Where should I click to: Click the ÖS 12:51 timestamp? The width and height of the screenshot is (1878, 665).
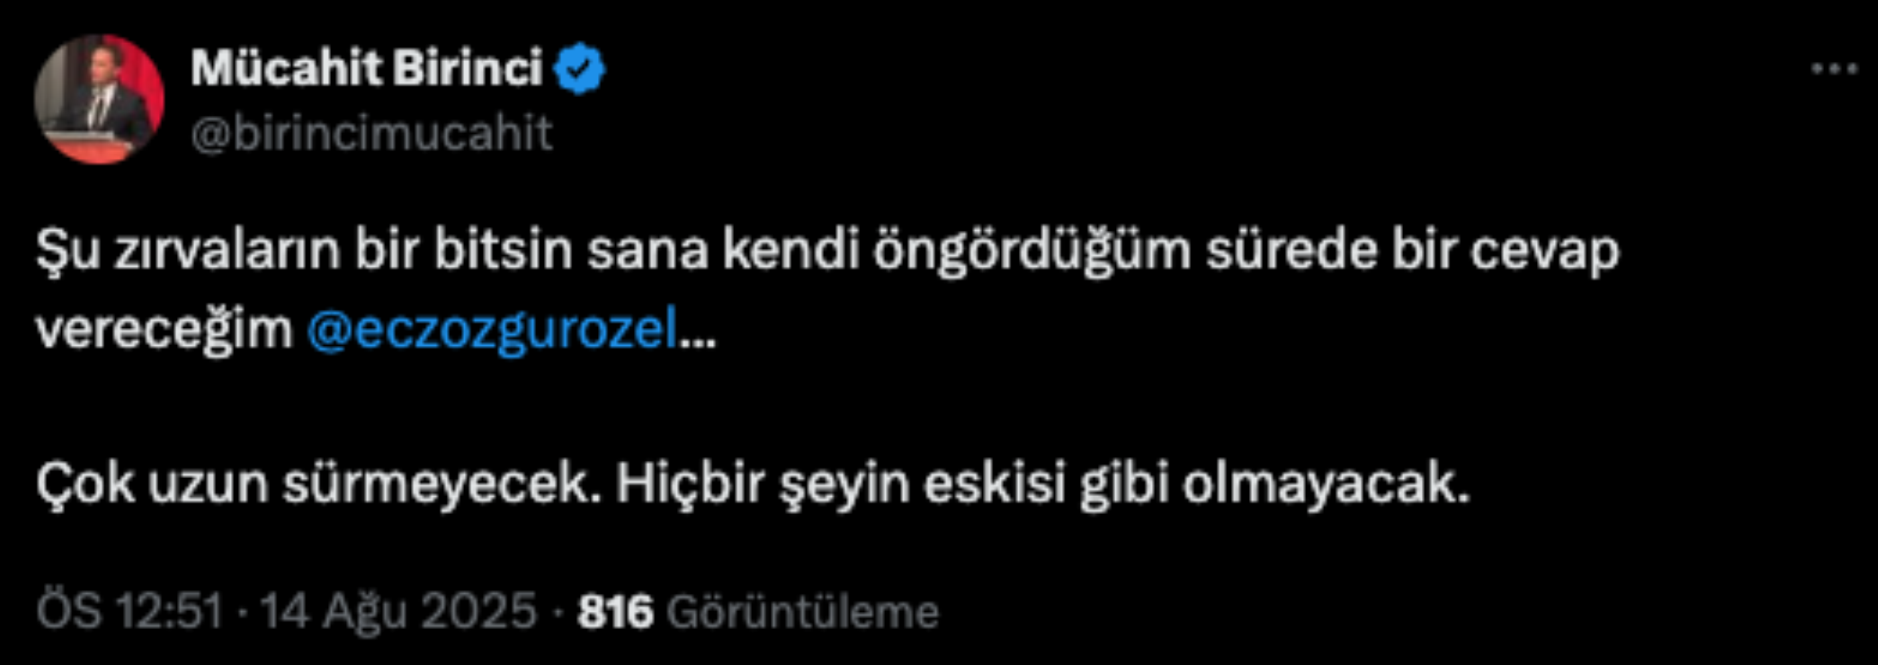click(x=130, y=610)
